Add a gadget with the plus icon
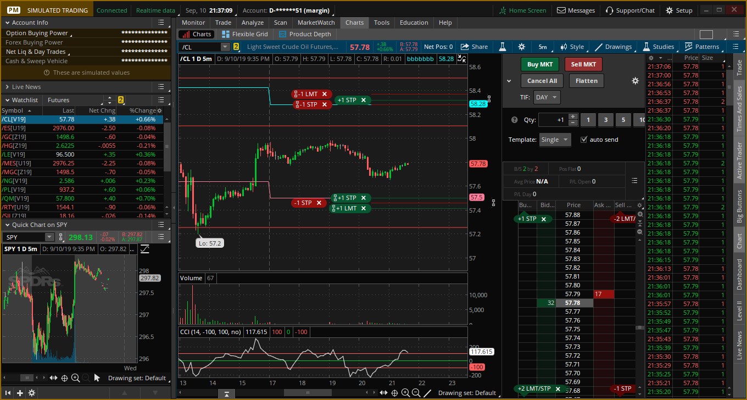 coord(20,393)
